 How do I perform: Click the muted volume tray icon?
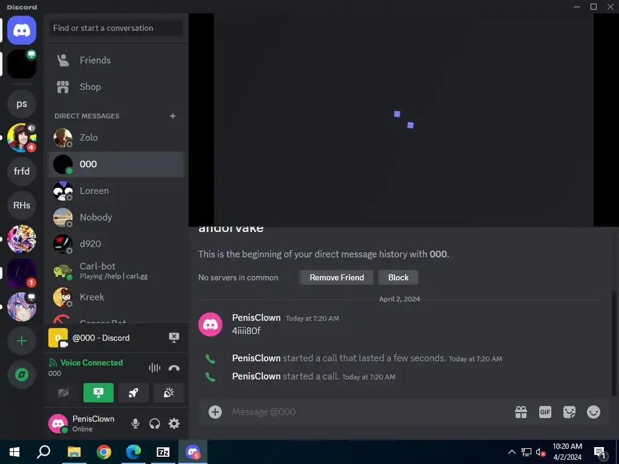click(x=541, y=452)
